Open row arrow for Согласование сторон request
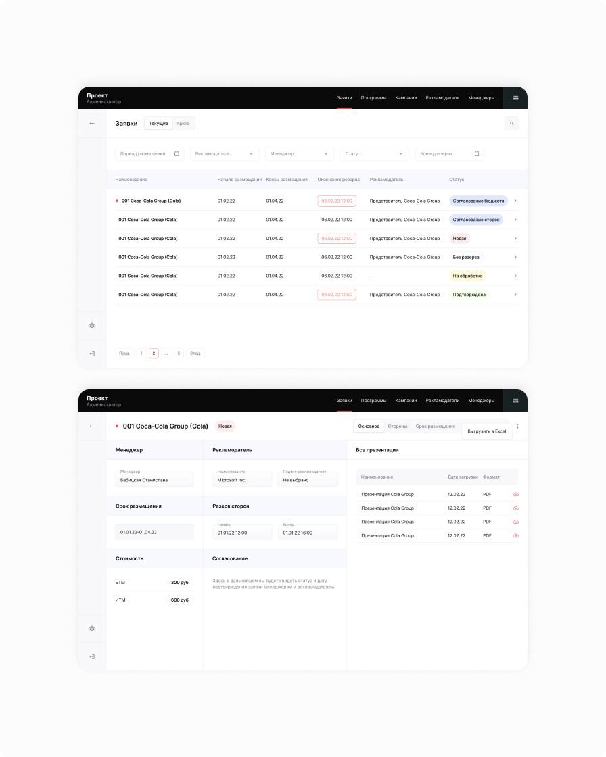The height and width of the screenshot is (757, 606). [x=515, y=220]
